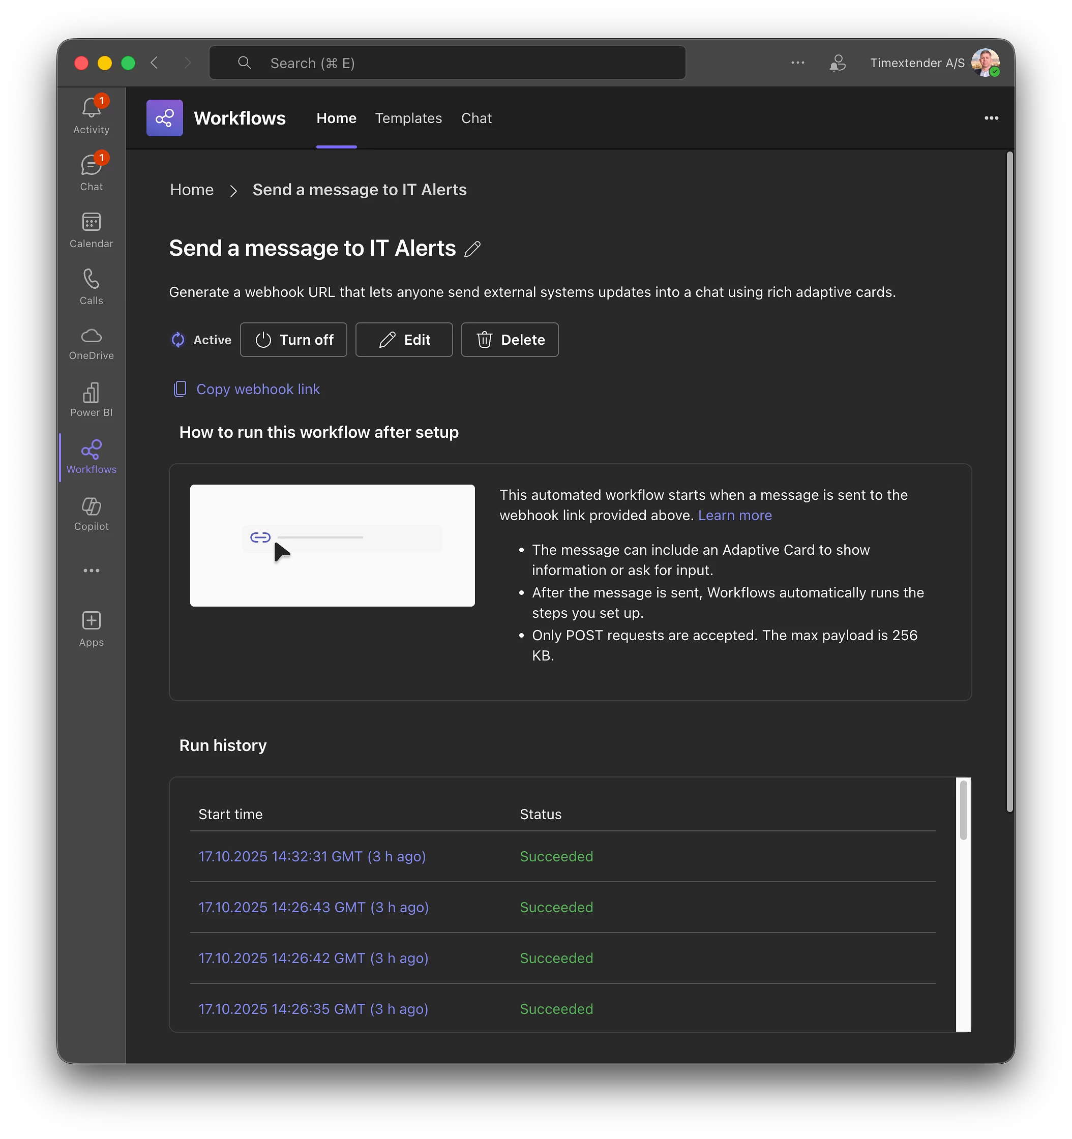Open settings and more in title bar
This screenshot has width=1072, height=1139.
pyautogui.click(x=797, y=63)
